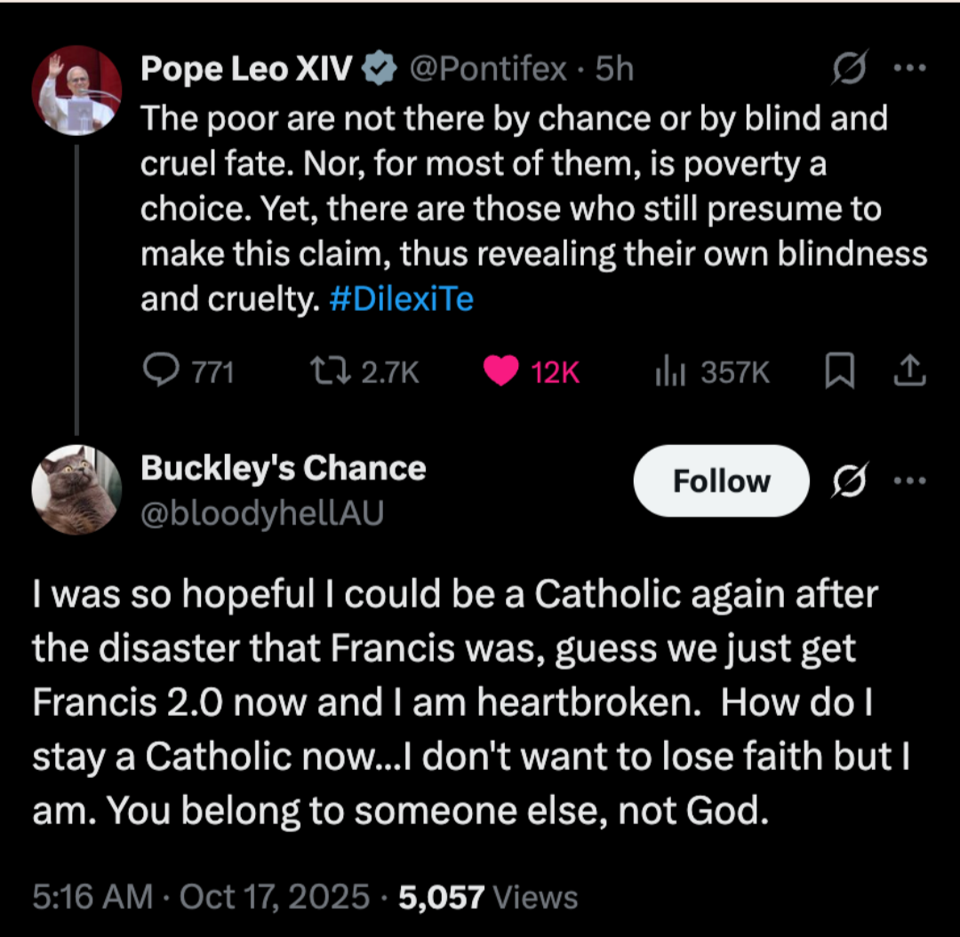Open the @Pontifex handle profile

click(x=487, y=69)
